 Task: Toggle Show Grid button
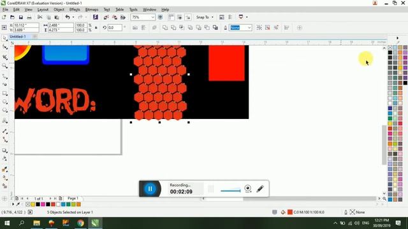tap(180, 17)
